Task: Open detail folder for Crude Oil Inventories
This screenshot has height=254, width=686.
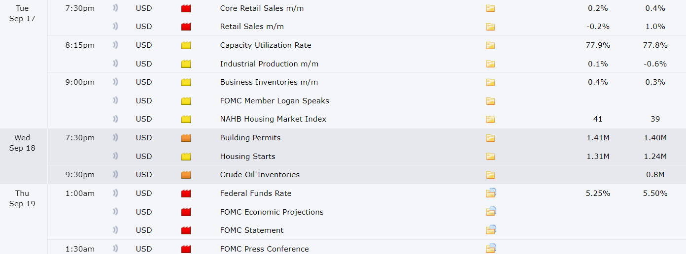Action: [490, 175]
